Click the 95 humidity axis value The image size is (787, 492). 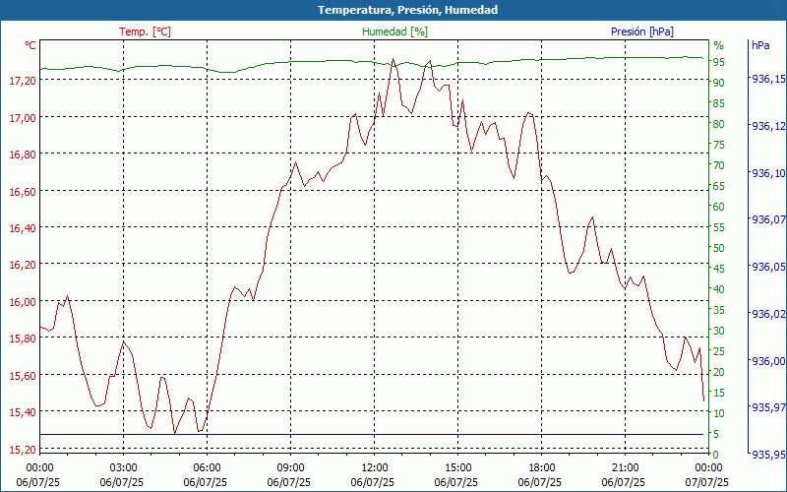(719, 62)
